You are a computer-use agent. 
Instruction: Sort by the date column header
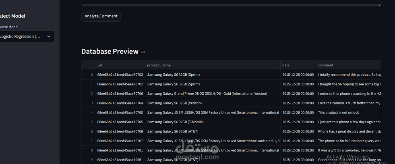[298, 65]
